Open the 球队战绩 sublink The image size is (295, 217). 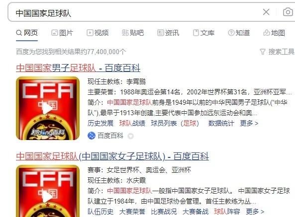pyautogui.click(x=132, y=123)
